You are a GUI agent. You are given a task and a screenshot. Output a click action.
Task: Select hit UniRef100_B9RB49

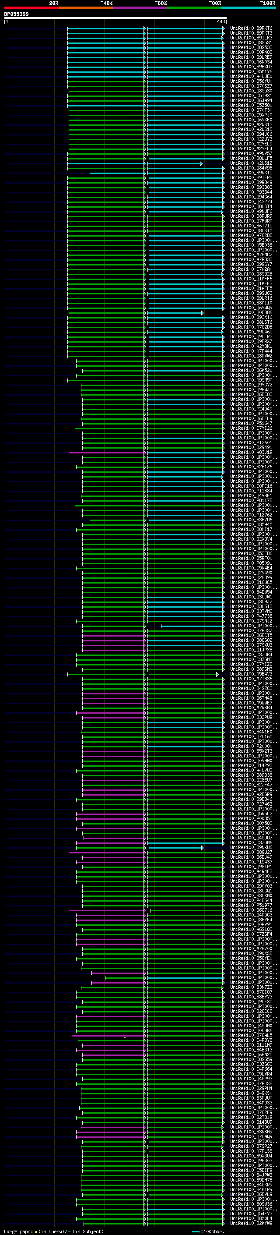251,182
